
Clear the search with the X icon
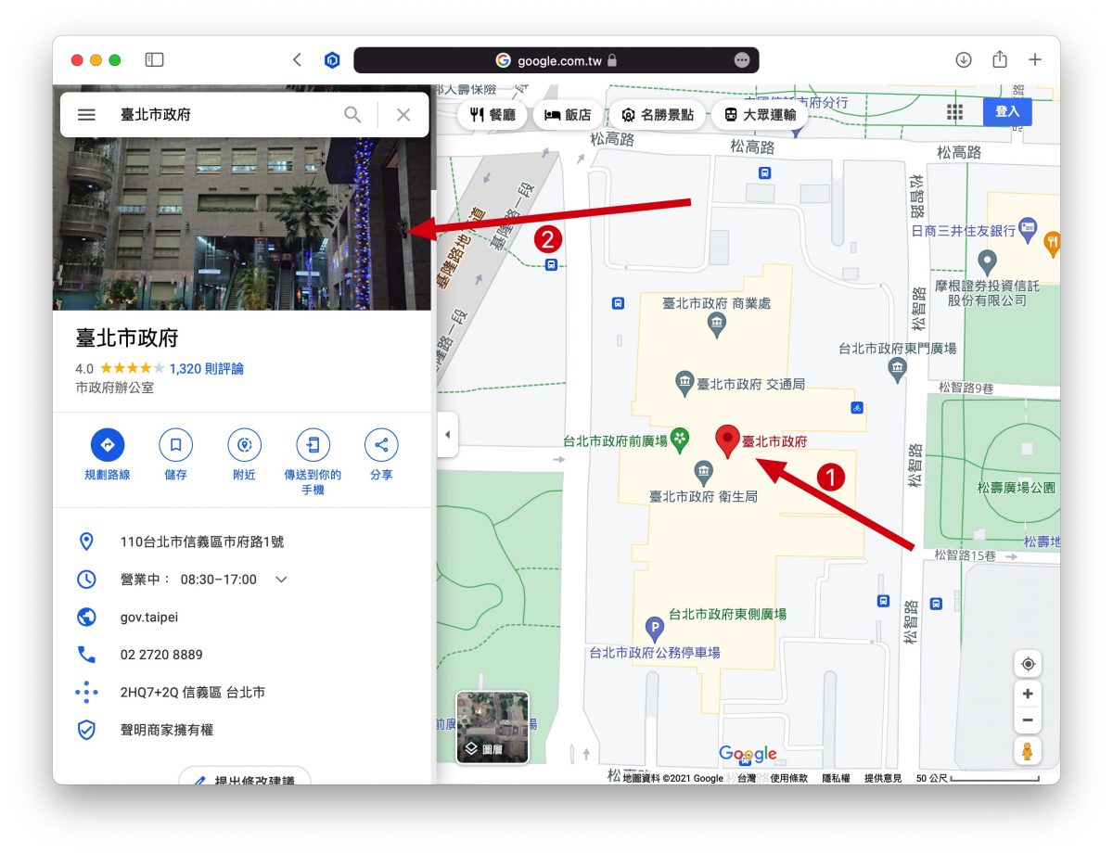click(403, 115)
